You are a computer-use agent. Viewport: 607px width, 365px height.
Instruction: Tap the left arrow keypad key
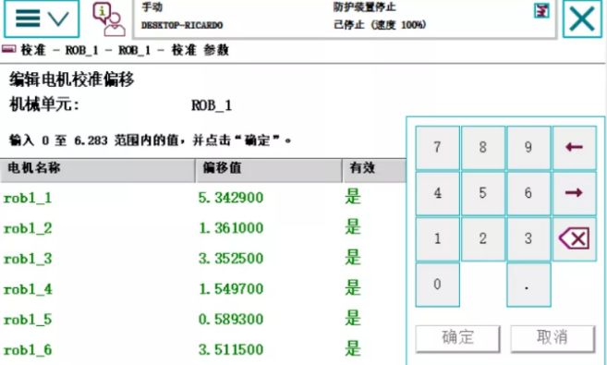(x=574, y=148)
